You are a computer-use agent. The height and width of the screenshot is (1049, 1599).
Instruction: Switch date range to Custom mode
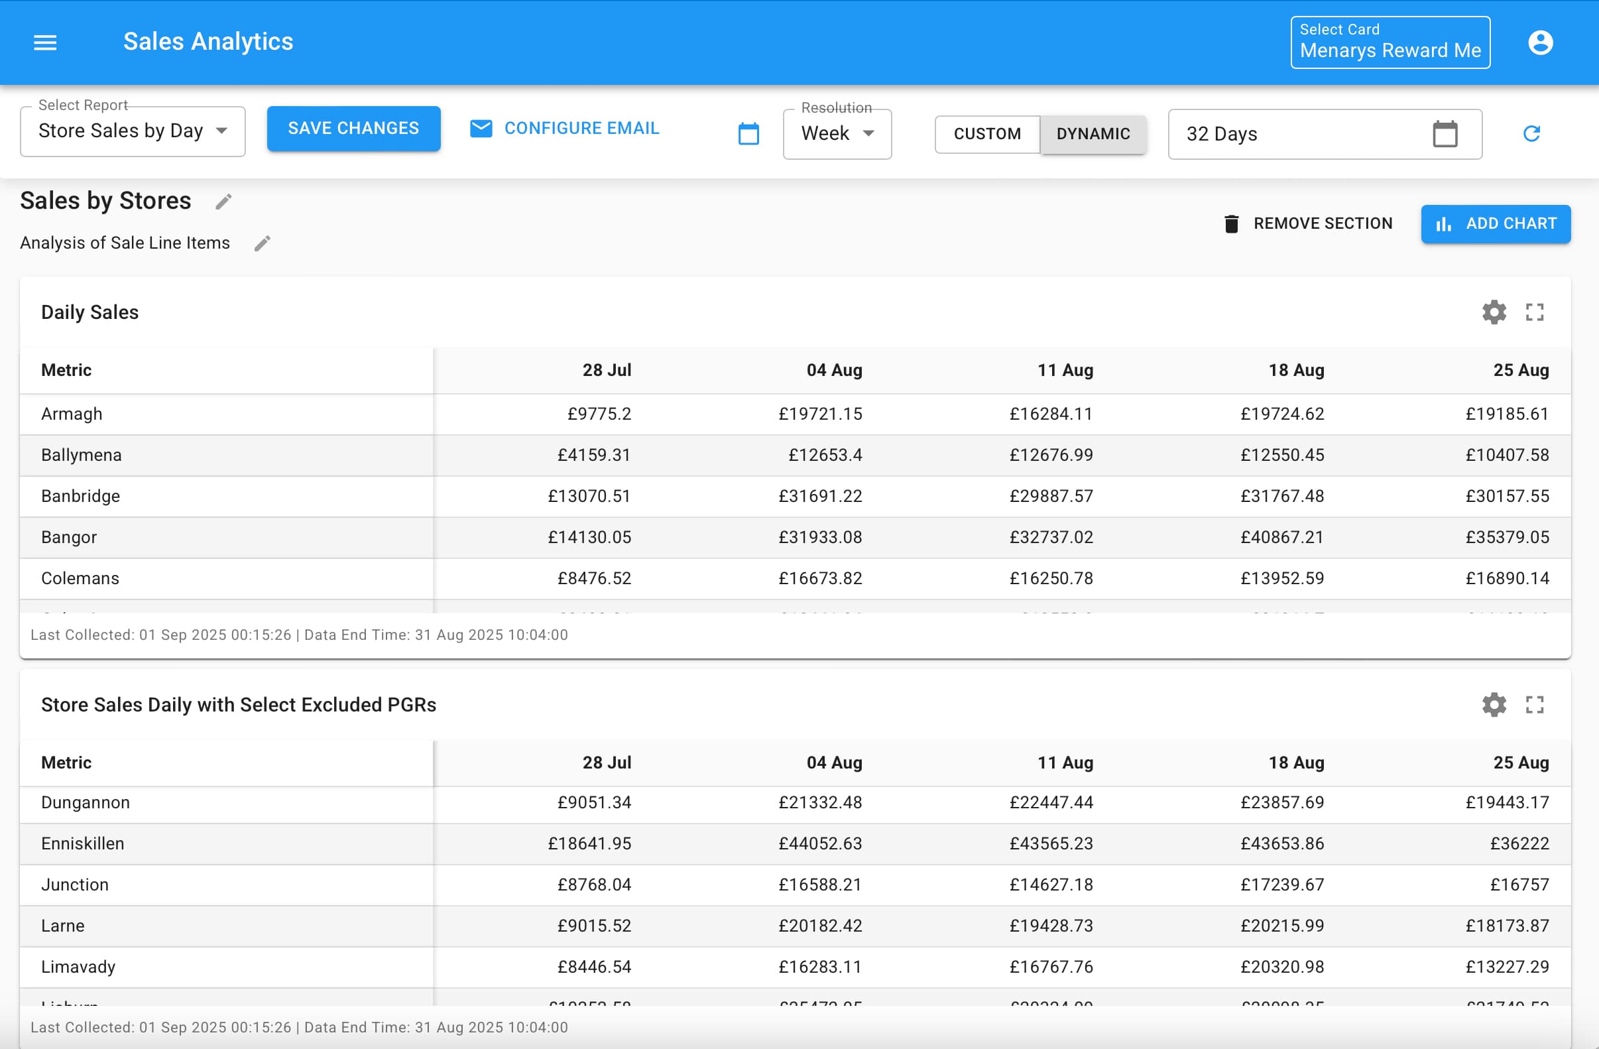point(987,134)
